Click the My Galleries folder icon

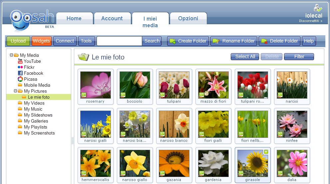(x=20, y=121)
